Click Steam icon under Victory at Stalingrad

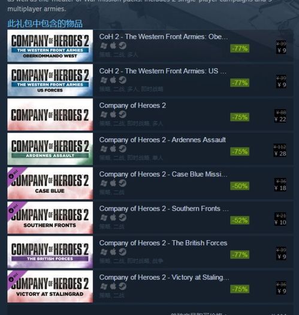pos(122,286)
